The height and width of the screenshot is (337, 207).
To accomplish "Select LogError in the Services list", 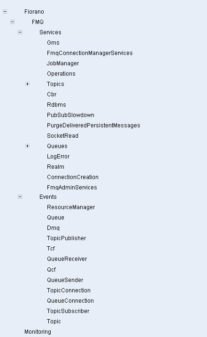I will point(58,157).
